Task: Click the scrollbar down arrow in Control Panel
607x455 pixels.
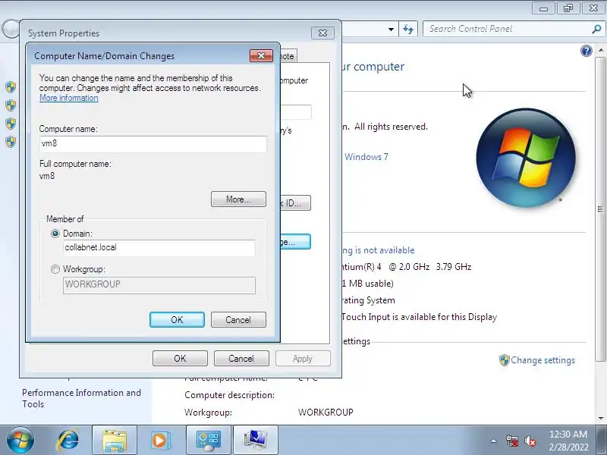Action: pos(600,419)
